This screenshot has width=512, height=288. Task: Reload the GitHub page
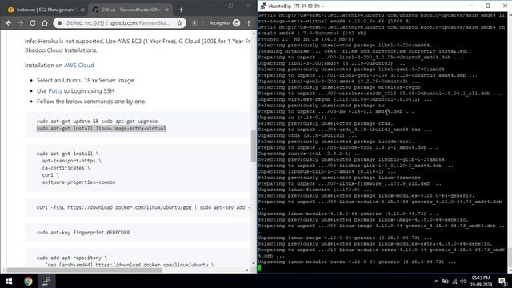[33, 23]
